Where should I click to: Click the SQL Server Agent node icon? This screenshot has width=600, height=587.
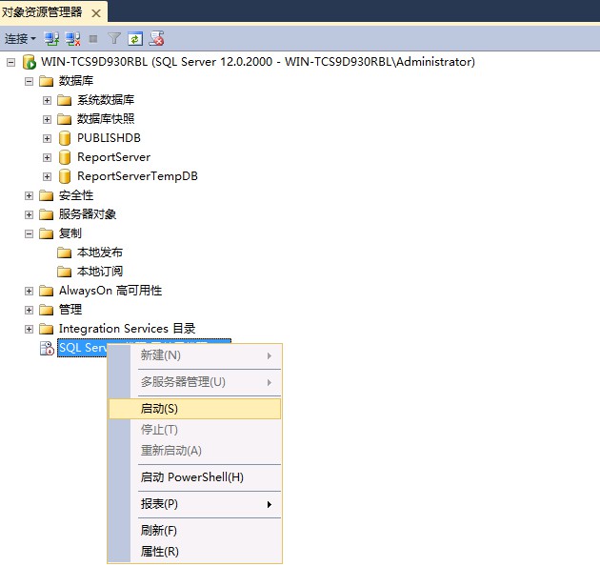[46, 348]
